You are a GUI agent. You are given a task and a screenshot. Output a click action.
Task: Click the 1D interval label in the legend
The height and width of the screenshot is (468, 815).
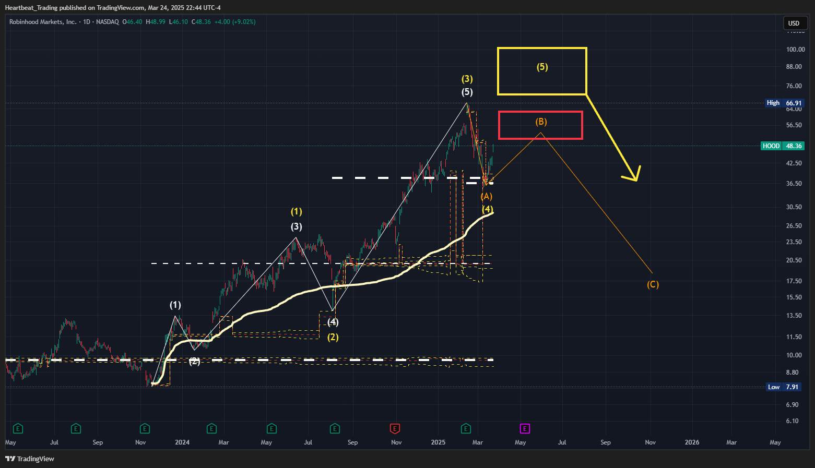click(x=87, y=22)
